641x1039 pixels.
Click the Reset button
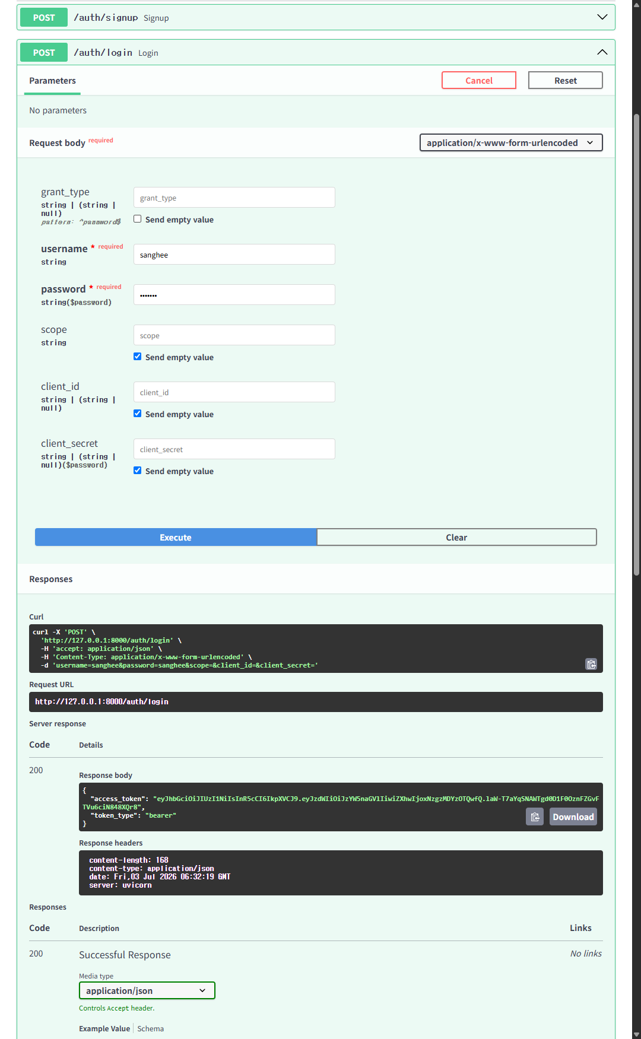pos(566,80)
